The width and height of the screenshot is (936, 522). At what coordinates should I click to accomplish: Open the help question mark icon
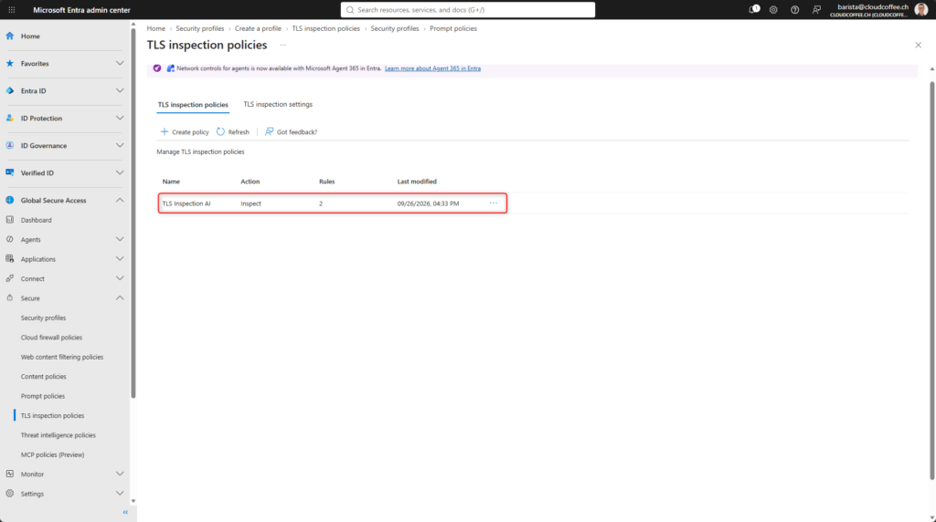click(794, 9)
